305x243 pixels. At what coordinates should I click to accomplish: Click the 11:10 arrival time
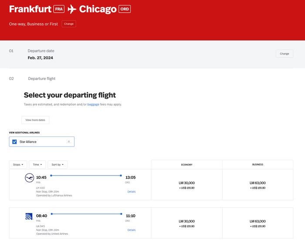point(131,216)
